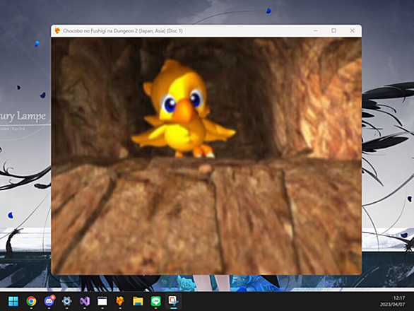This screenshot has height=311, width=414.
Task: Open the clock and date in system tray
Action: (392, 301)
